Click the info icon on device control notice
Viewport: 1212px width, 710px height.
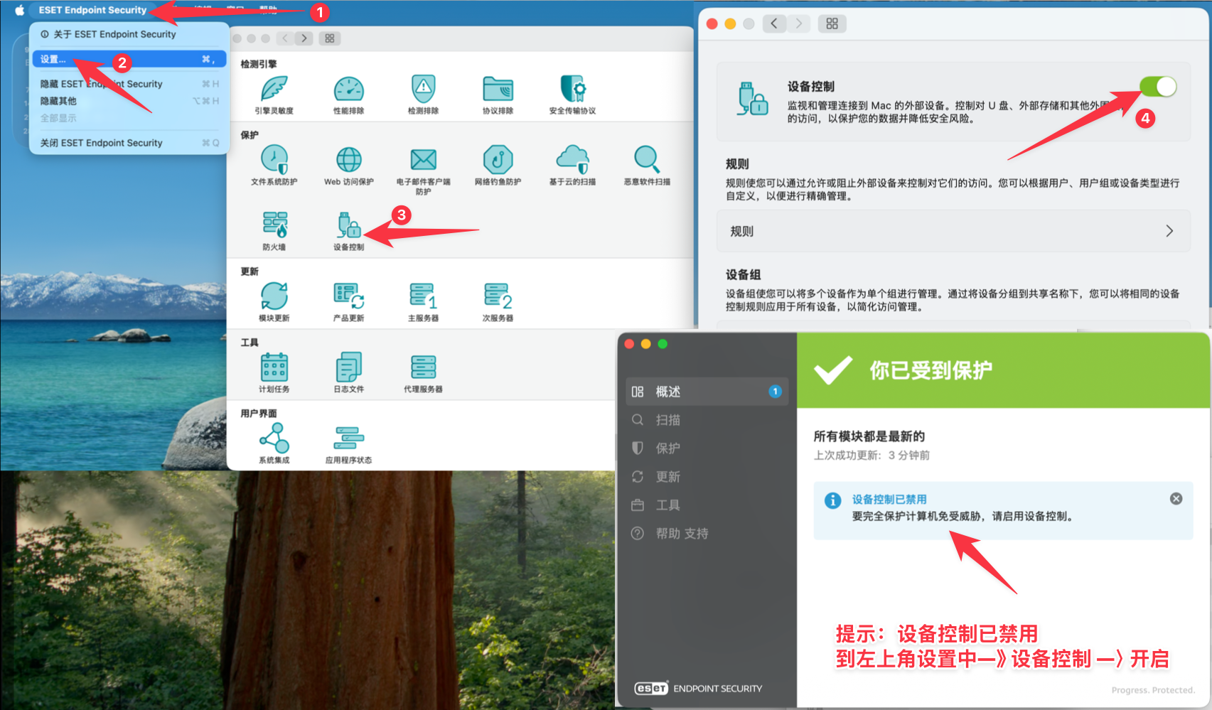coord(832,500)
